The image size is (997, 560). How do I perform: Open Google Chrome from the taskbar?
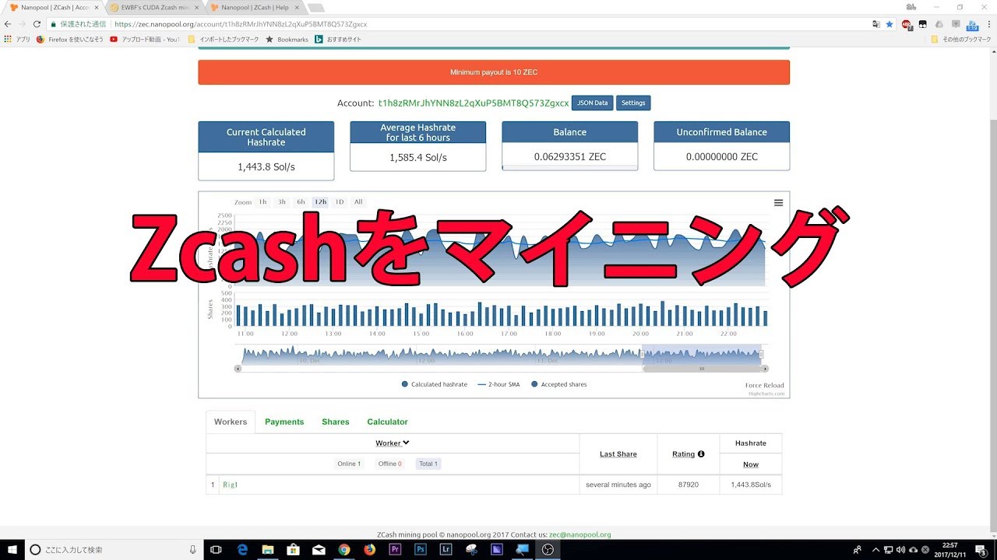(344, 549)
